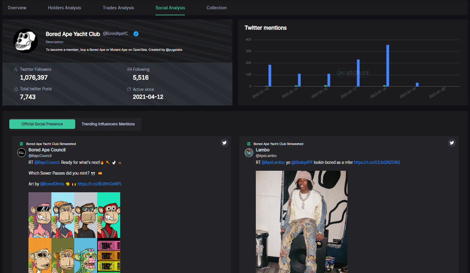Image resolution: width=470 pixels, height=273 pixels.
Task: Open the @BoredOhms mention link
Action: tap(52, 184)
